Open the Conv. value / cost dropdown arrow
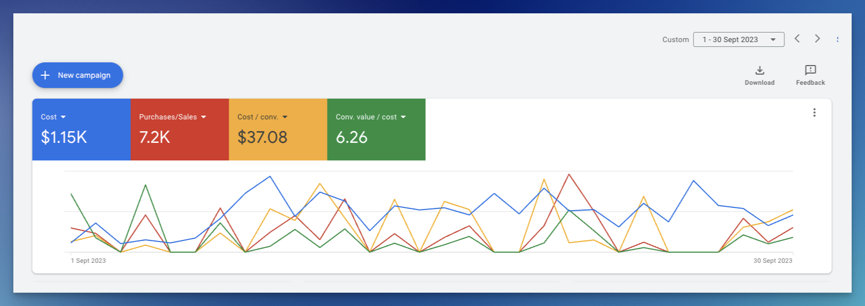 click(403, 117)
